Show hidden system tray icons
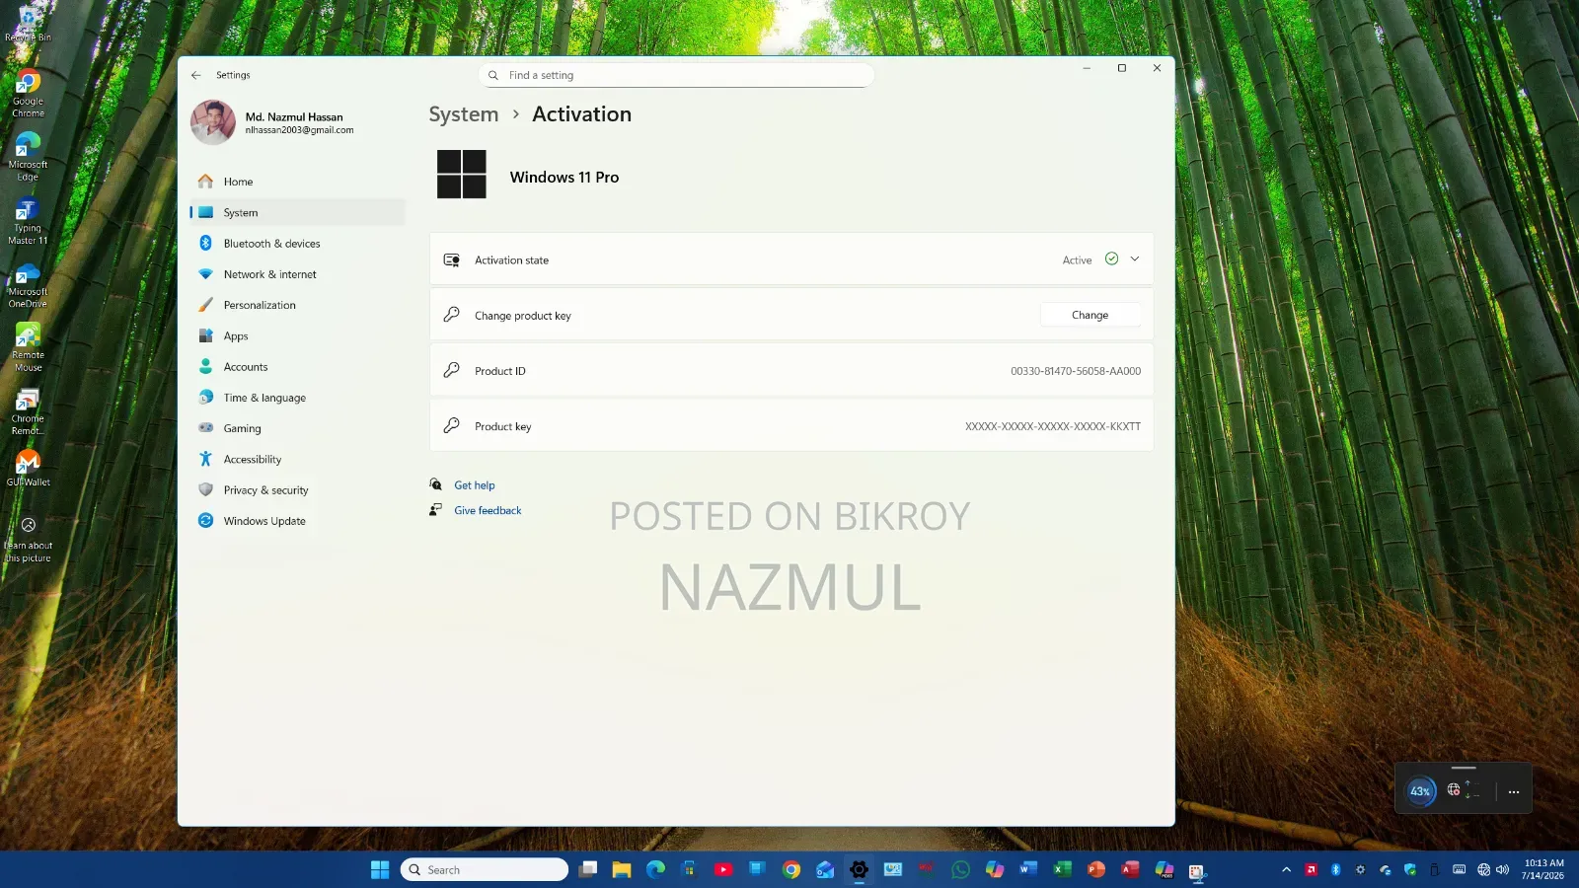Screen dimensions: 1579x888 [x=1286, y=869]
